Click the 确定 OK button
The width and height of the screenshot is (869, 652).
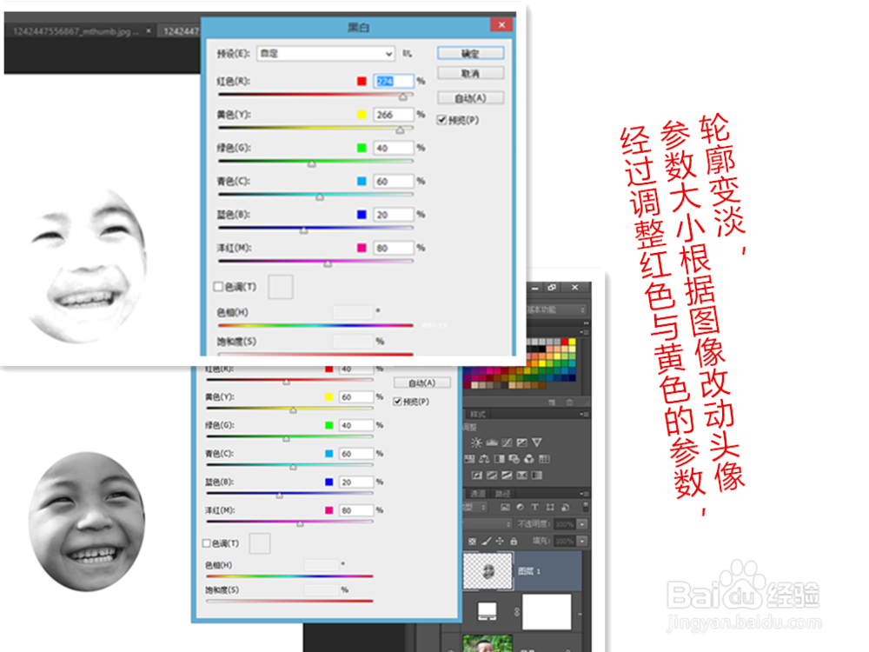tap(471, 53)
